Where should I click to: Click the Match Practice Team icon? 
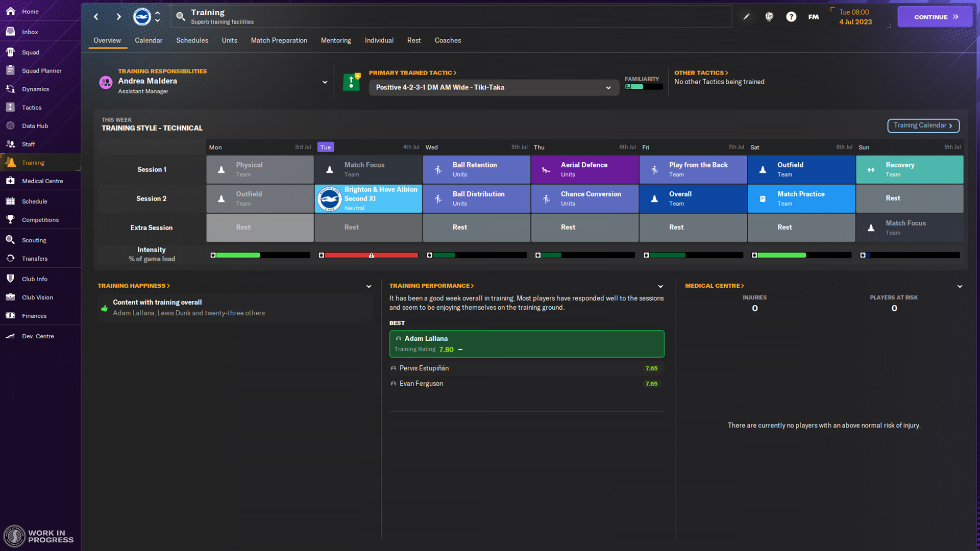tap(762, 198)
